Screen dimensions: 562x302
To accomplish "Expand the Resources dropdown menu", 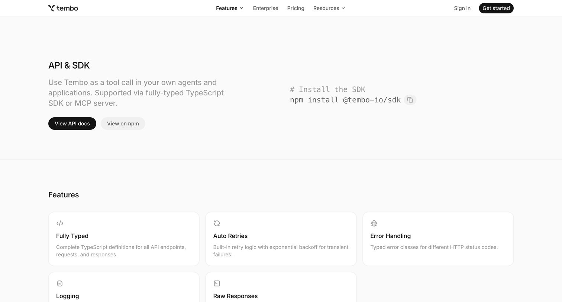I will point(329,8).
